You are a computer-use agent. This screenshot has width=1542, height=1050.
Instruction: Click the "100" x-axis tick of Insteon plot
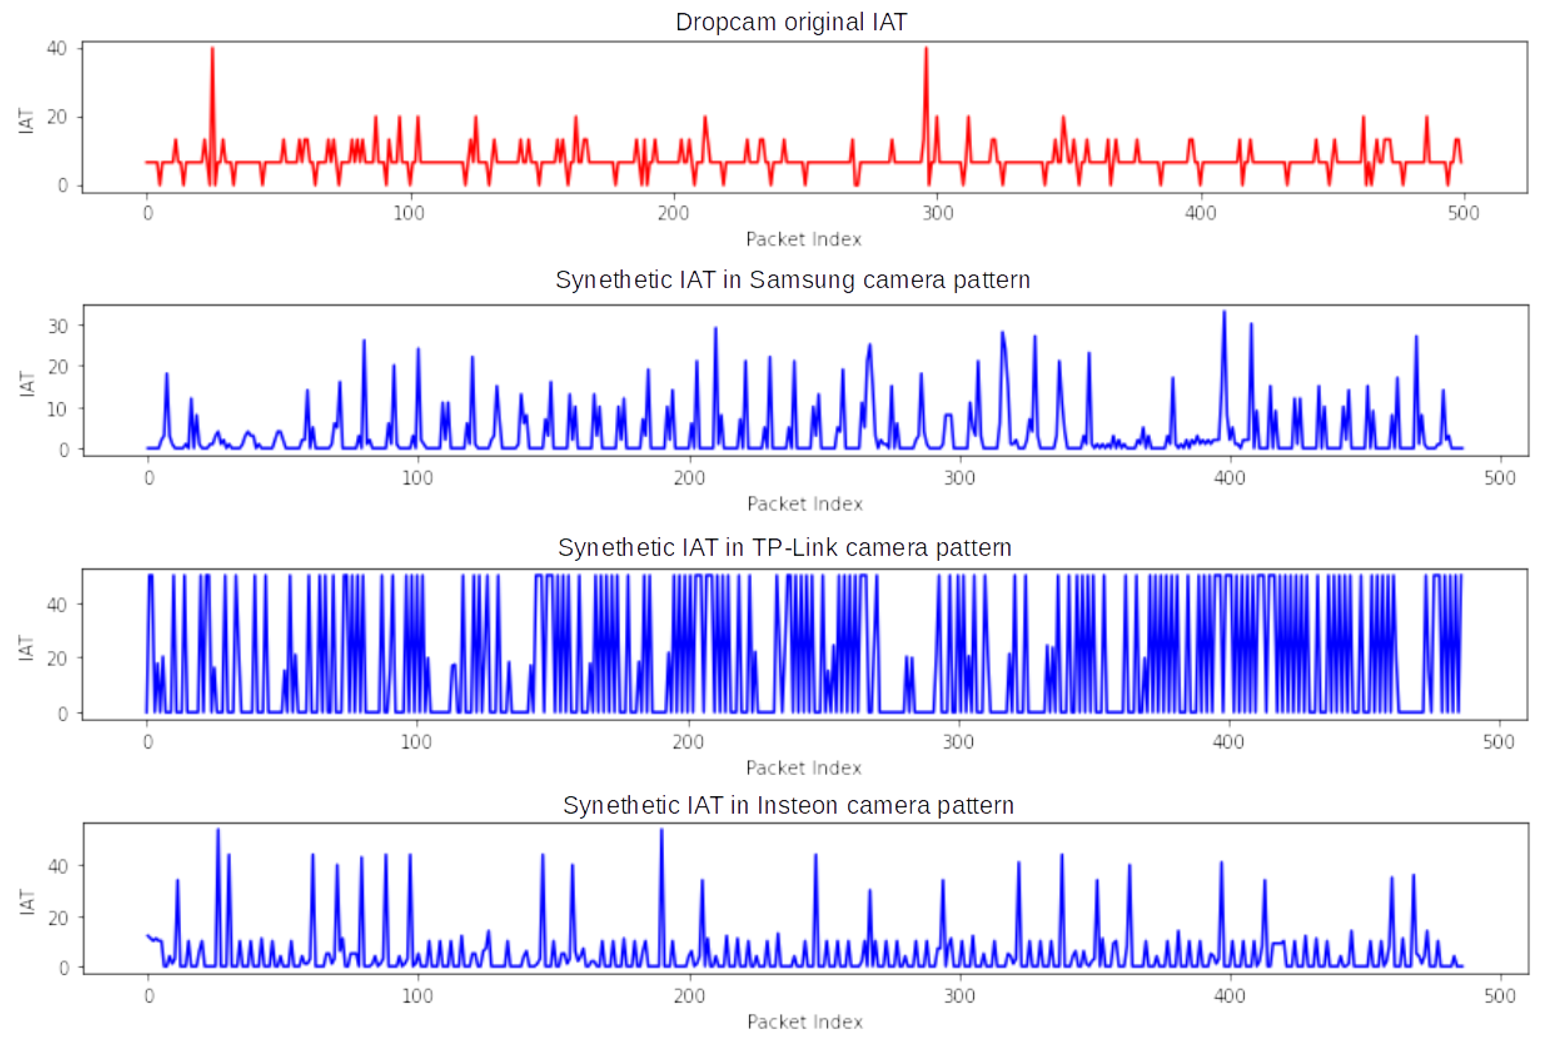(x=417, y=996)
